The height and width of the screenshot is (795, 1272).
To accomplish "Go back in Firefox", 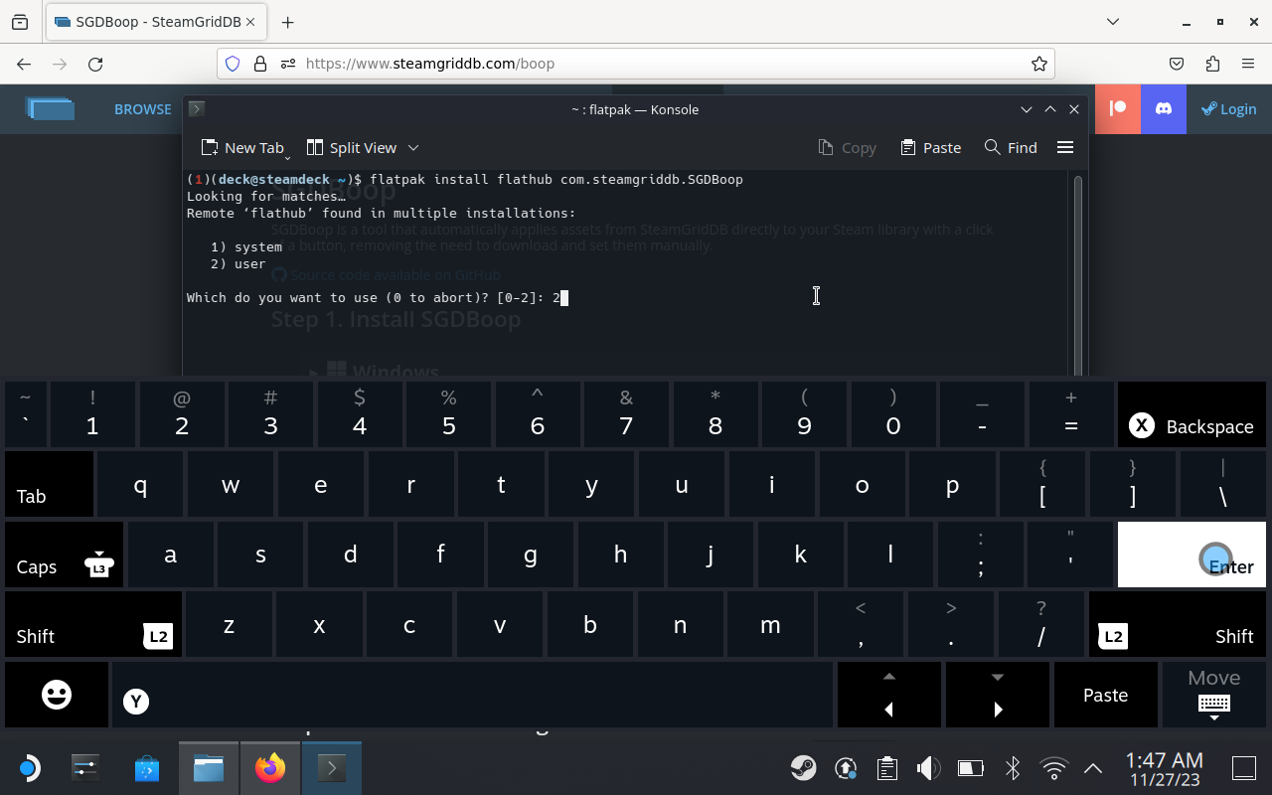I will [x=24, y=64].
